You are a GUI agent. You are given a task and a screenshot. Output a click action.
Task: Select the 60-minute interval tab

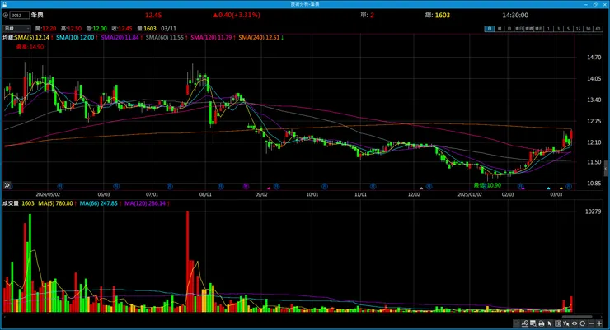click(598, 29)
